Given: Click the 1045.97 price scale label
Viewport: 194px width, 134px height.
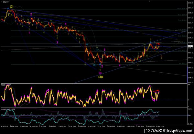Looking at the screenshot, I should [x=190, y=78].
